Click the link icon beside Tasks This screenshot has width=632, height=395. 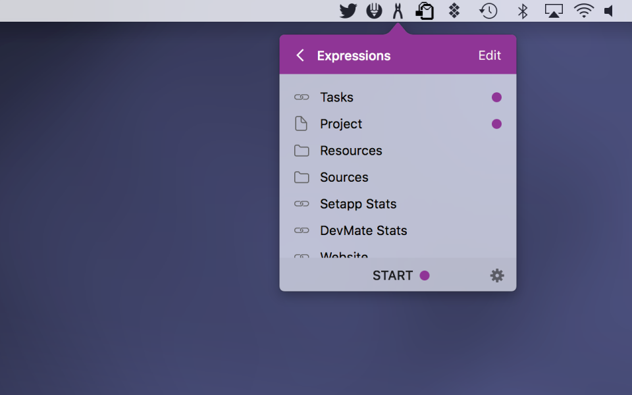[x=302, y=97]
